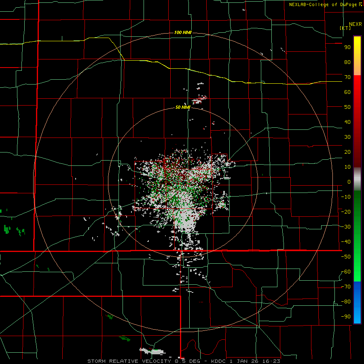This screenshot has height=364, width=364.
Task: Click the -60 value on the velocity scale
Action: (x=346, y=272)
